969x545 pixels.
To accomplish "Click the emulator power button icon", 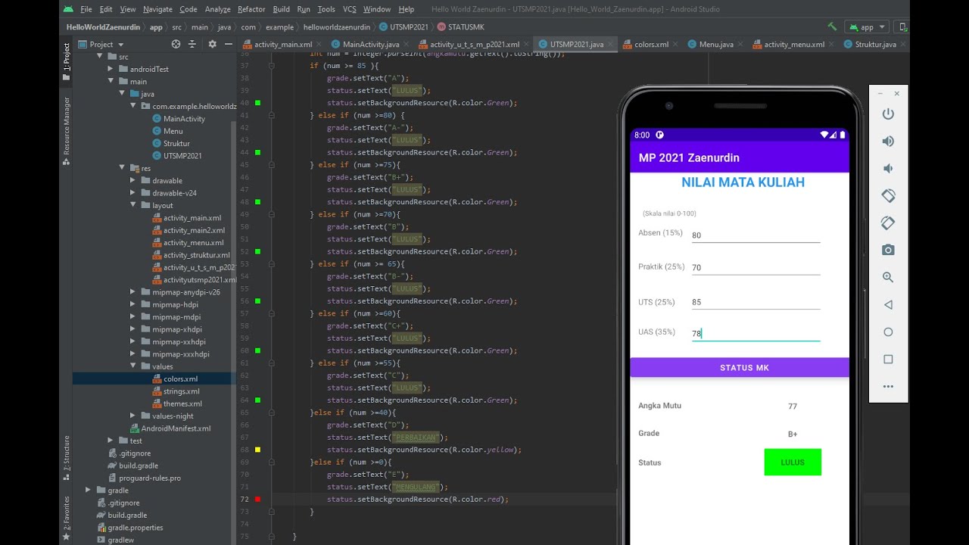I will point(888,114).
